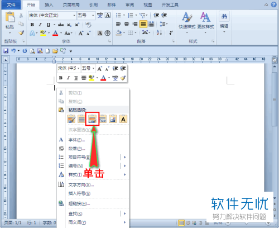Toggle Italic in the ribbon font group
279x228 pixels.
[x=40, y=25]
